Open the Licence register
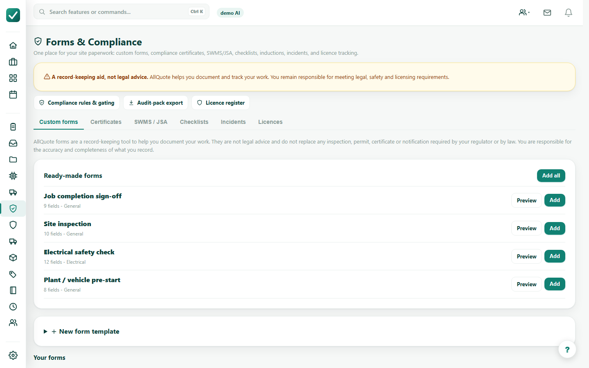The width and height of the screenshot is (589, 368). [x=220, y=103]
